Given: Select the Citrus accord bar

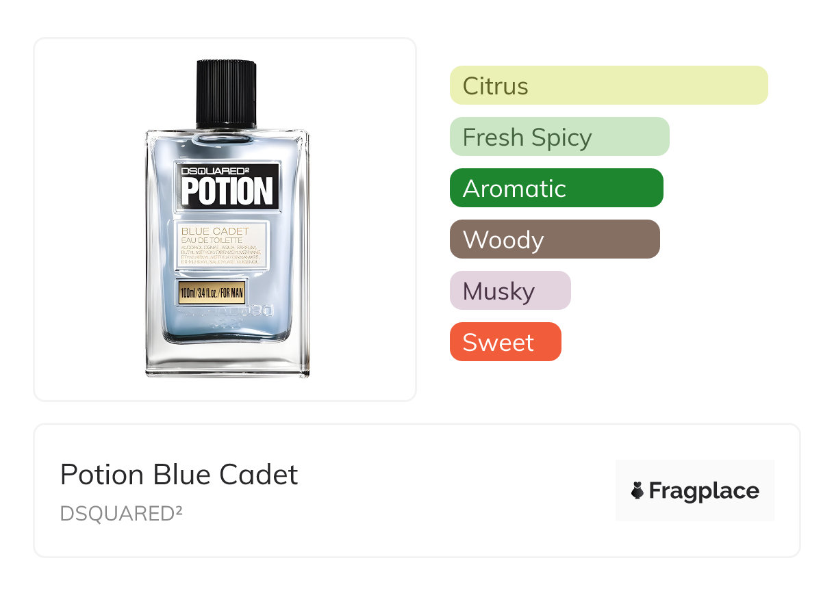Looking at the screenshot, I should point(608,86).
